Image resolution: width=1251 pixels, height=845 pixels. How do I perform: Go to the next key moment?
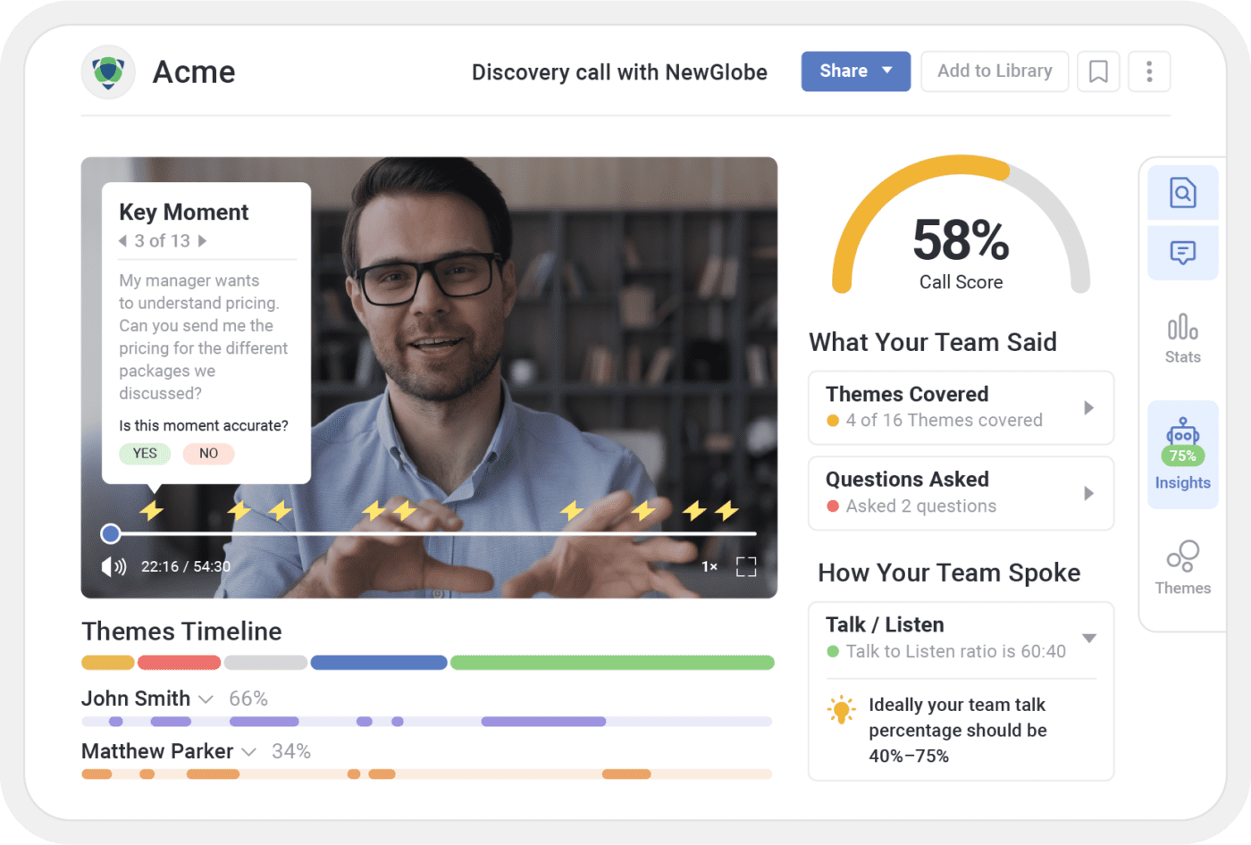(x=203, y=240)
